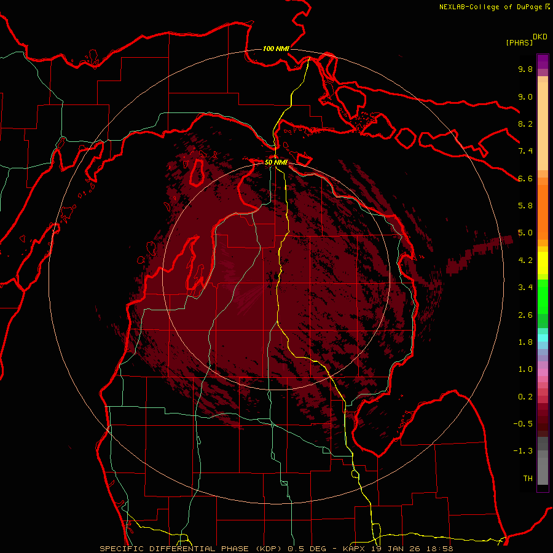Screen dimensions: 553x553
Task: Click the 50 NMI range ring label
Action: [276, 162]
